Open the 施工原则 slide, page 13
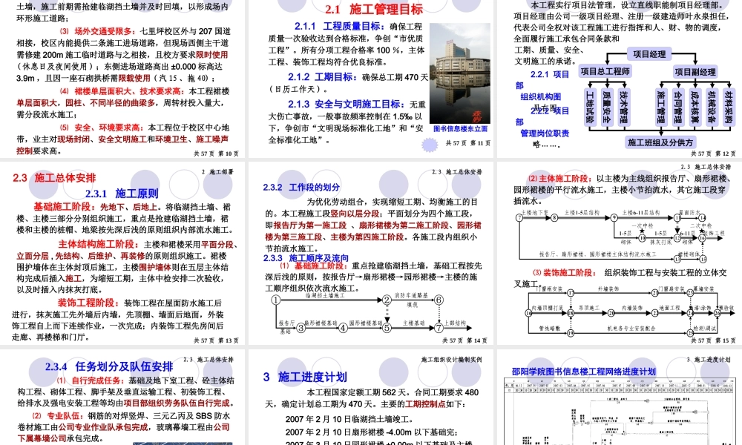The height and width of the screenshot is (445, 742). point(122,254)
